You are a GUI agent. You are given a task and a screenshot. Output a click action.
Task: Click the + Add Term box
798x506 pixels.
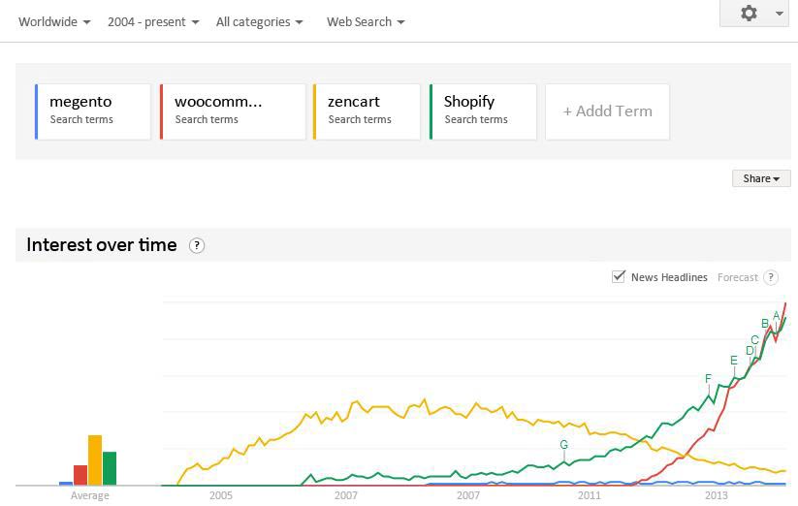coord(607,111)
